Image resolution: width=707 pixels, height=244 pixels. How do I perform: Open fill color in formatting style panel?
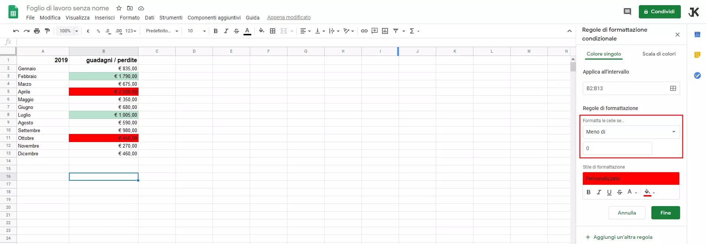(x=649, y=192)
